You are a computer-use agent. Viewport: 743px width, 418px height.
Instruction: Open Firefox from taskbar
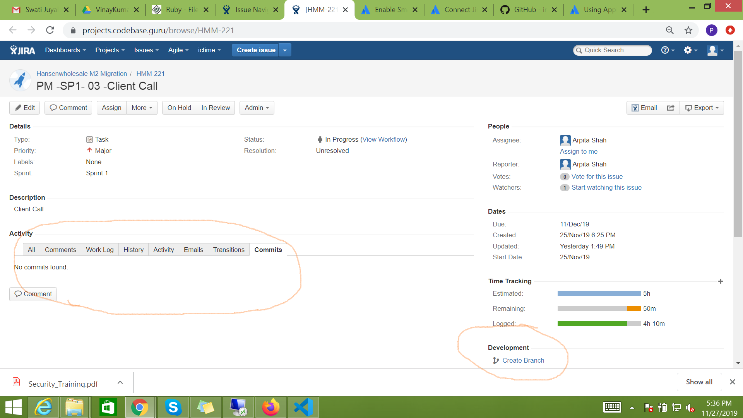pos(270,407)
